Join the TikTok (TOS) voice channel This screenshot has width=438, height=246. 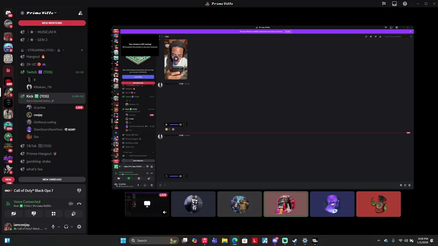52,146
